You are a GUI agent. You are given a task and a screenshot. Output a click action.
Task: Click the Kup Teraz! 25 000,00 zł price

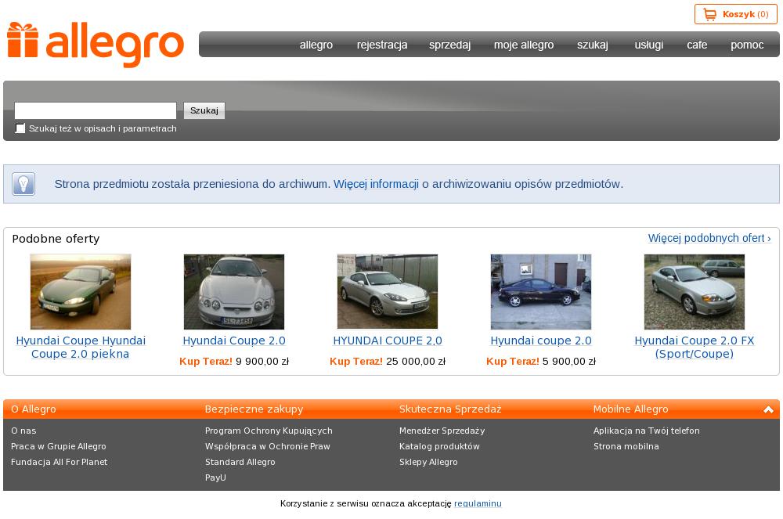tap(388, 362)
